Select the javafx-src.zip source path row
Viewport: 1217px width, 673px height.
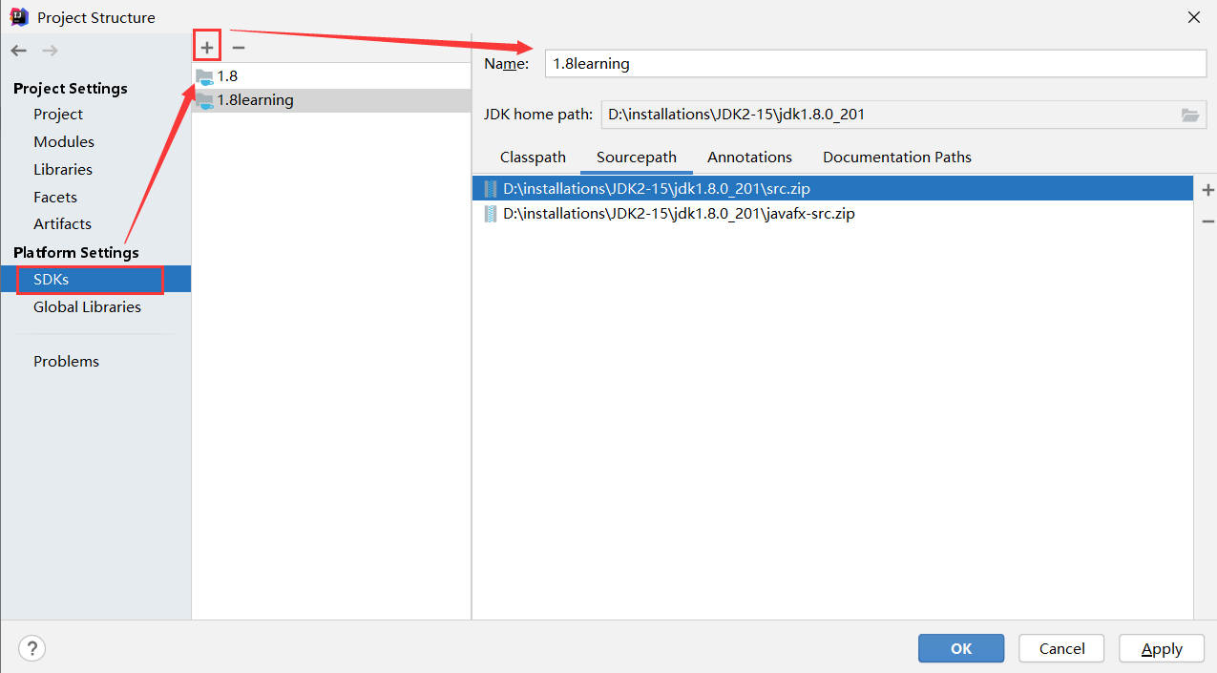[x=832, y=214]
